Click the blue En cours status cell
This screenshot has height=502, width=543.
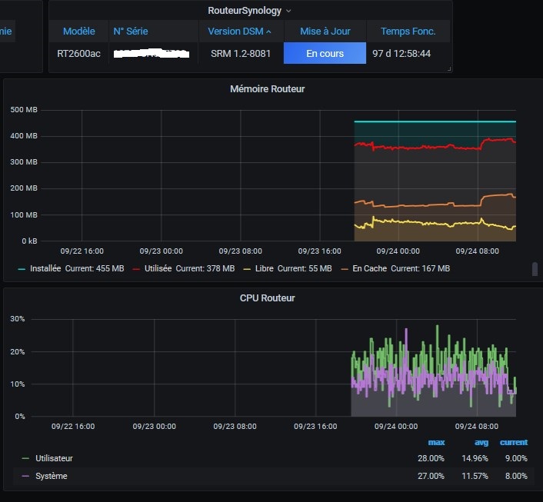coord(325,54)
